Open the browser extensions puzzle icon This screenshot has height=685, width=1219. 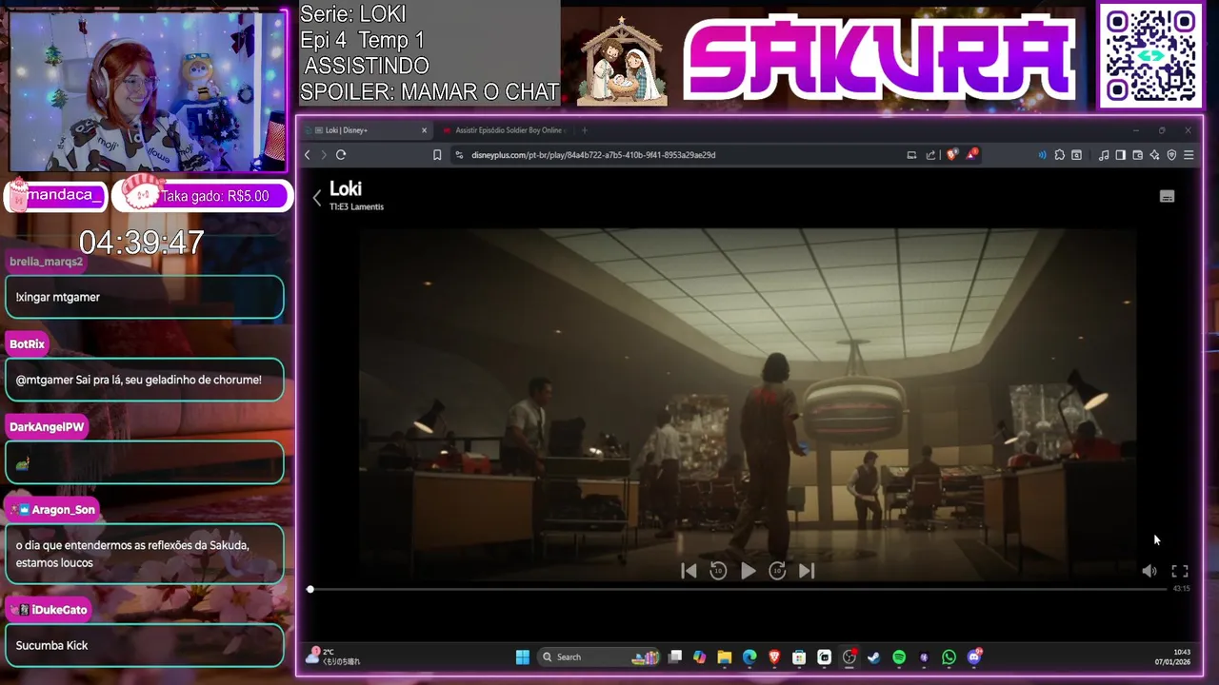click(x=1059, y=155)
